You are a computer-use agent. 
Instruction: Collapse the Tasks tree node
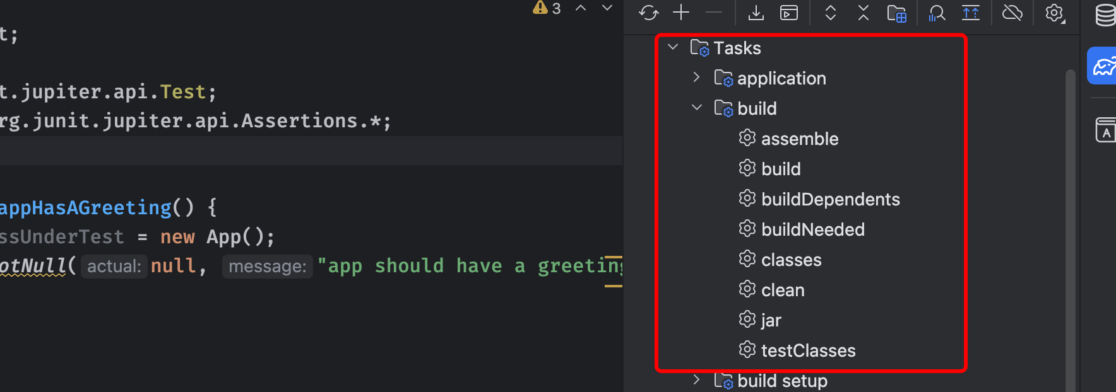(673, 47)
